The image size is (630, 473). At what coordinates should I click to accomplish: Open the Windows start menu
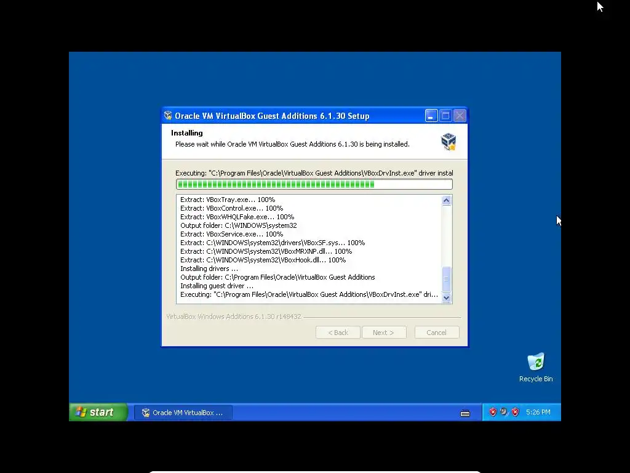pos(98,412)
